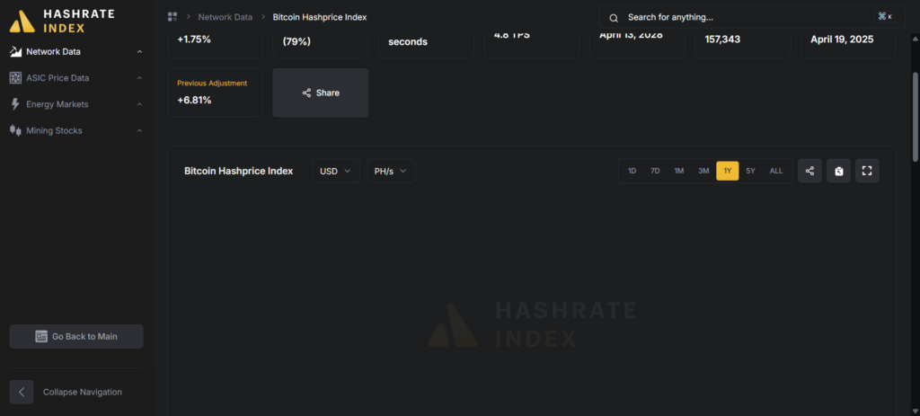
Task: Open the USD currency dropdown
Action: click(336, 171)
